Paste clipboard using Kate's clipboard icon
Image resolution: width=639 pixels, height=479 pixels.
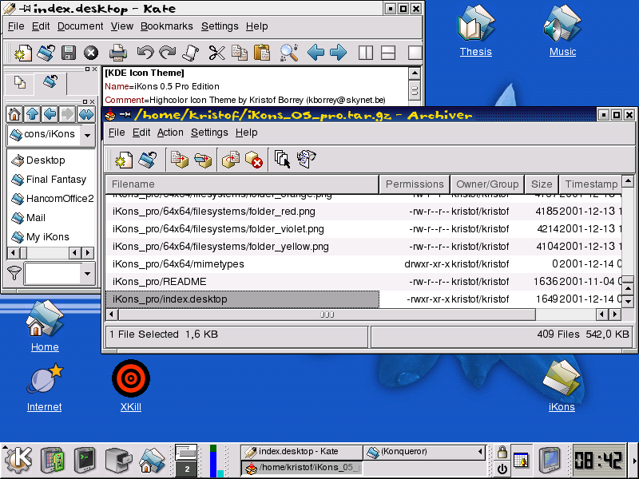coord(262,53)
